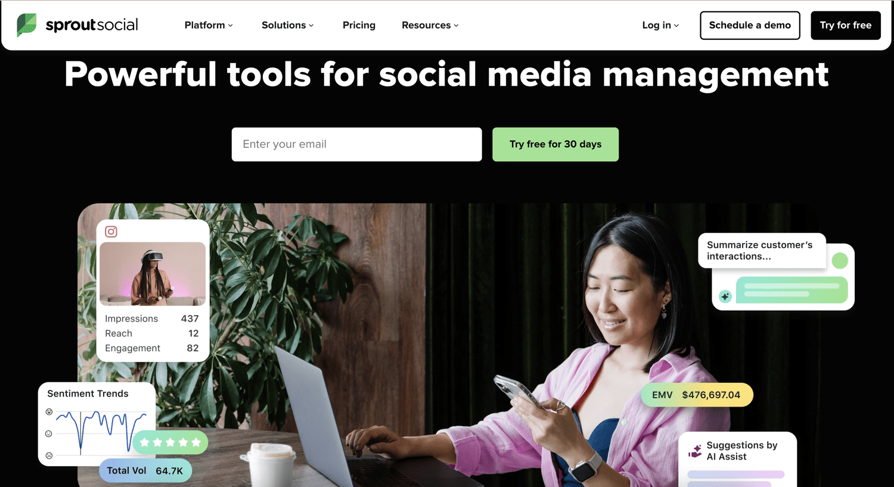Expand the Solutions dropdown menu
Viewport: 894px width, 487px height.
[287, 25]
